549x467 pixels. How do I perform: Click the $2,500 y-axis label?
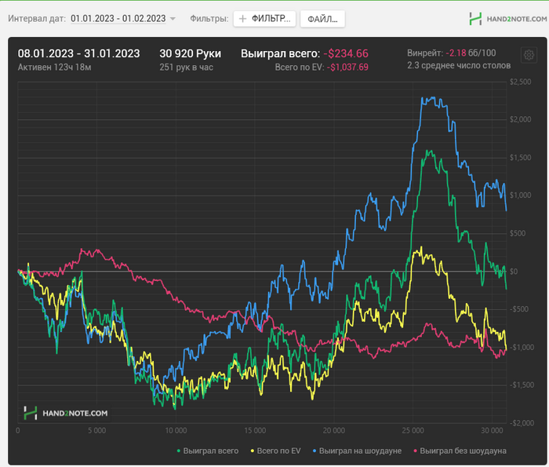(x=520, y=82)
